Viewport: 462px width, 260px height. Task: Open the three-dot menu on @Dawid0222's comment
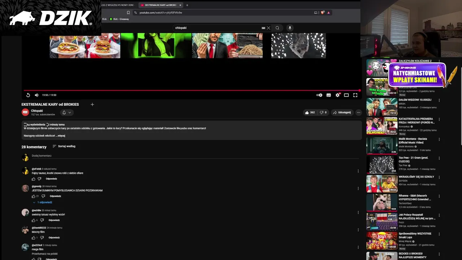358,230
